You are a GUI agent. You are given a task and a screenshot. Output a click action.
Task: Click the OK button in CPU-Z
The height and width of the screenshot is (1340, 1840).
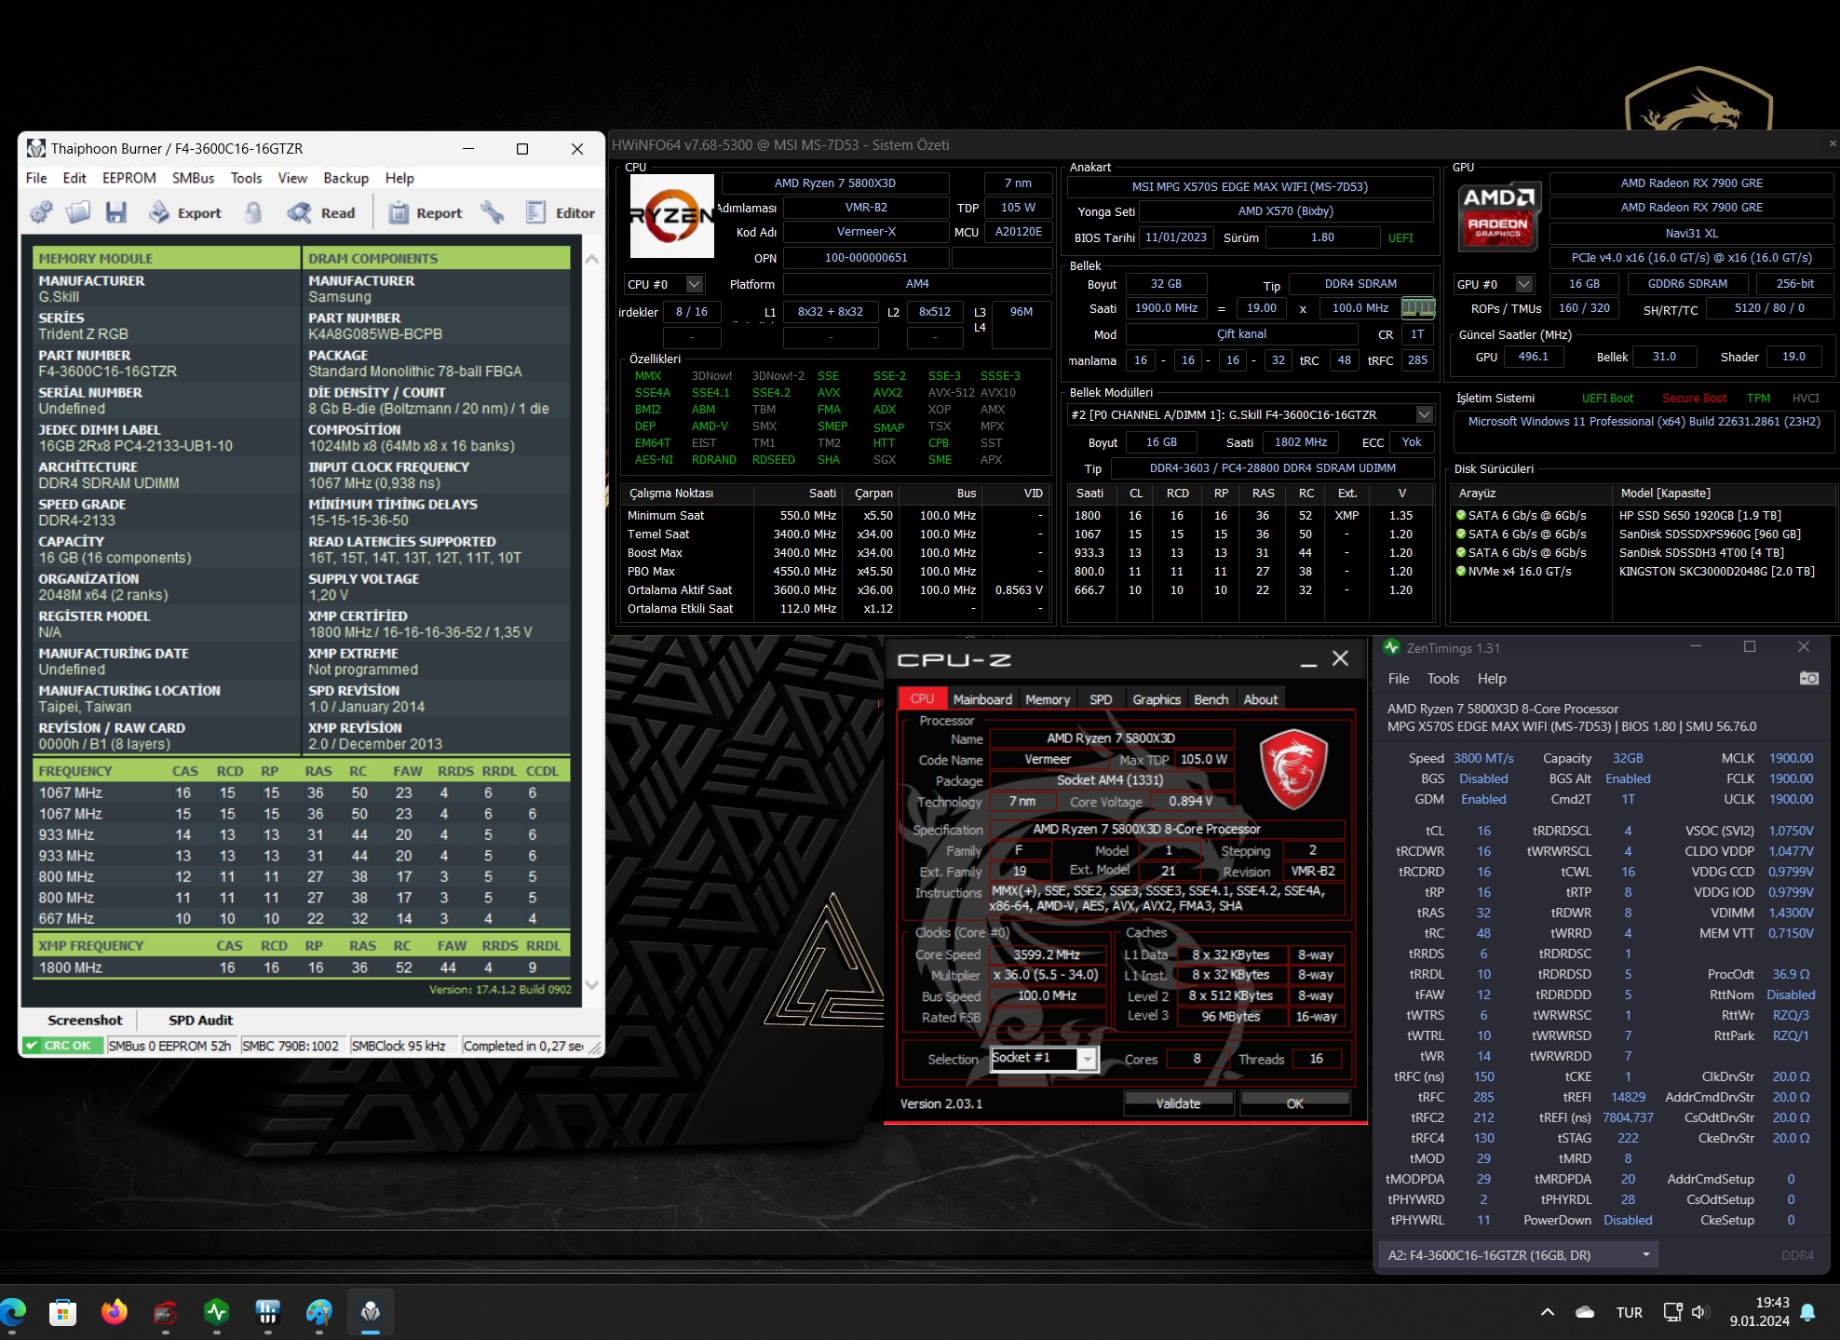coord(1294,1103)
